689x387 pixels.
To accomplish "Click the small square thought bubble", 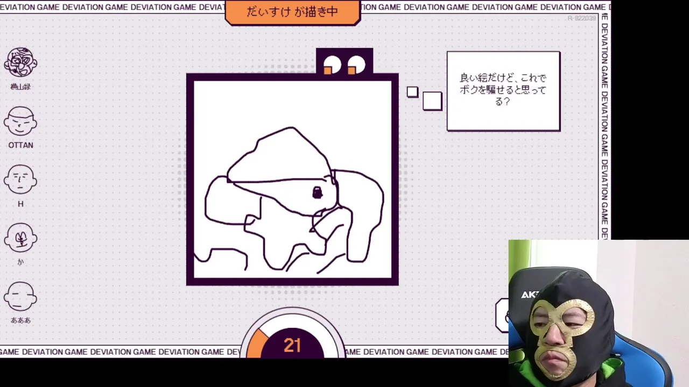I will click(412, 92).
